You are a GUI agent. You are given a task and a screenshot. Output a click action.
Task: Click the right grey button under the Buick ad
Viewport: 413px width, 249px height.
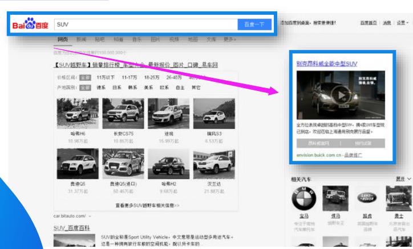coord(363,143)
